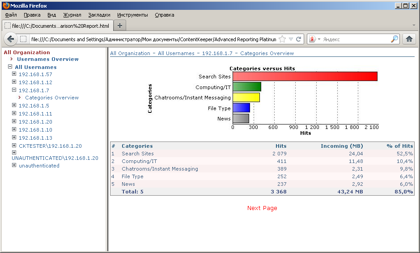
Task: Click the Yandex search engine icon
Action: [x=312, y=39]
